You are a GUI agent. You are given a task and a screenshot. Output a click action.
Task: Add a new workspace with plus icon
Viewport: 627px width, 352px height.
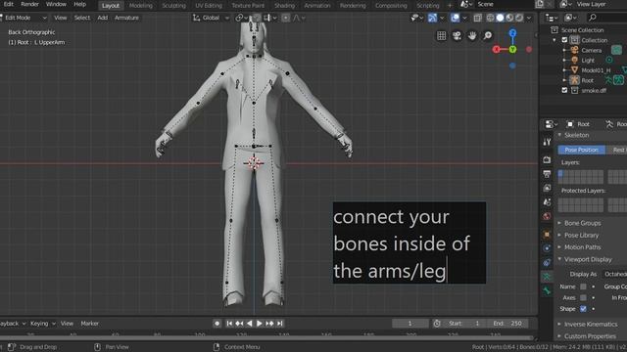click(450, 6)
